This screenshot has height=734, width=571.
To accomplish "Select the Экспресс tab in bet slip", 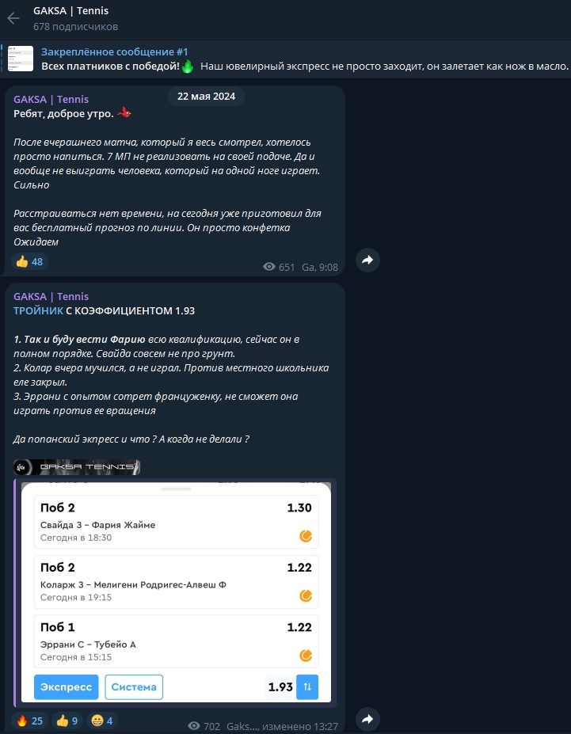I will tap(66, 686).
